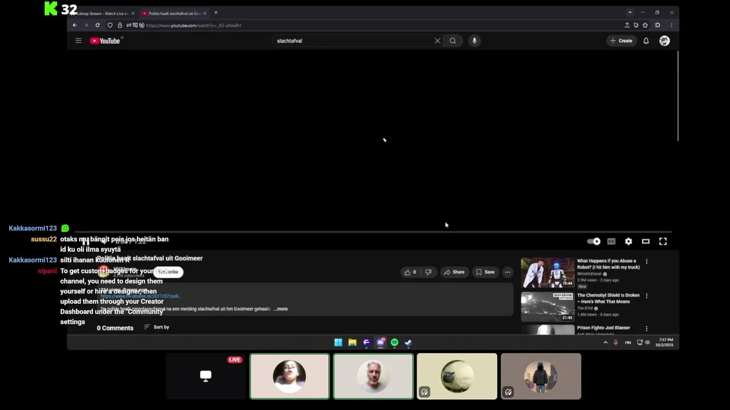Open the Sort by comments dropdown
Screen dimensions: 730x410
(156, 327)
